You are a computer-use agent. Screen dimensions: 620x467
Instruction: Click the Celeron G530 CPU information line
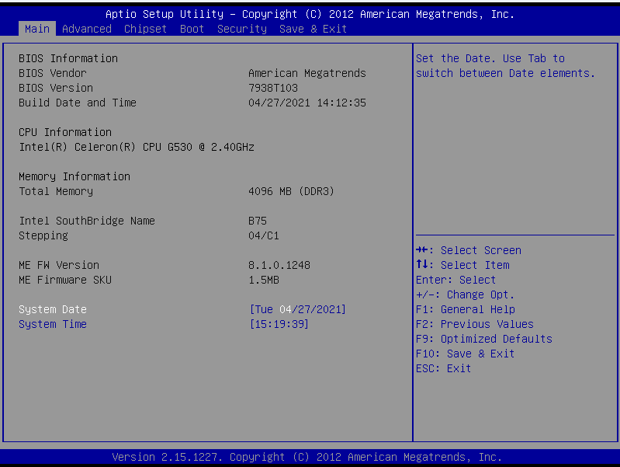(x=137, y=147)
